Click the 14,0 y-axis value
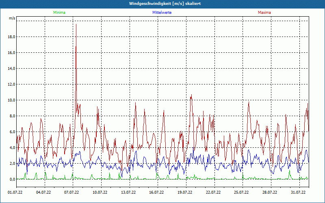The image size is (325, 203). tap(12, 68)
